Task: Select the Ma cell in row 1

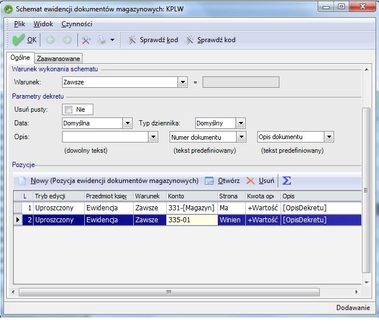Action: [x=231, y=208]
